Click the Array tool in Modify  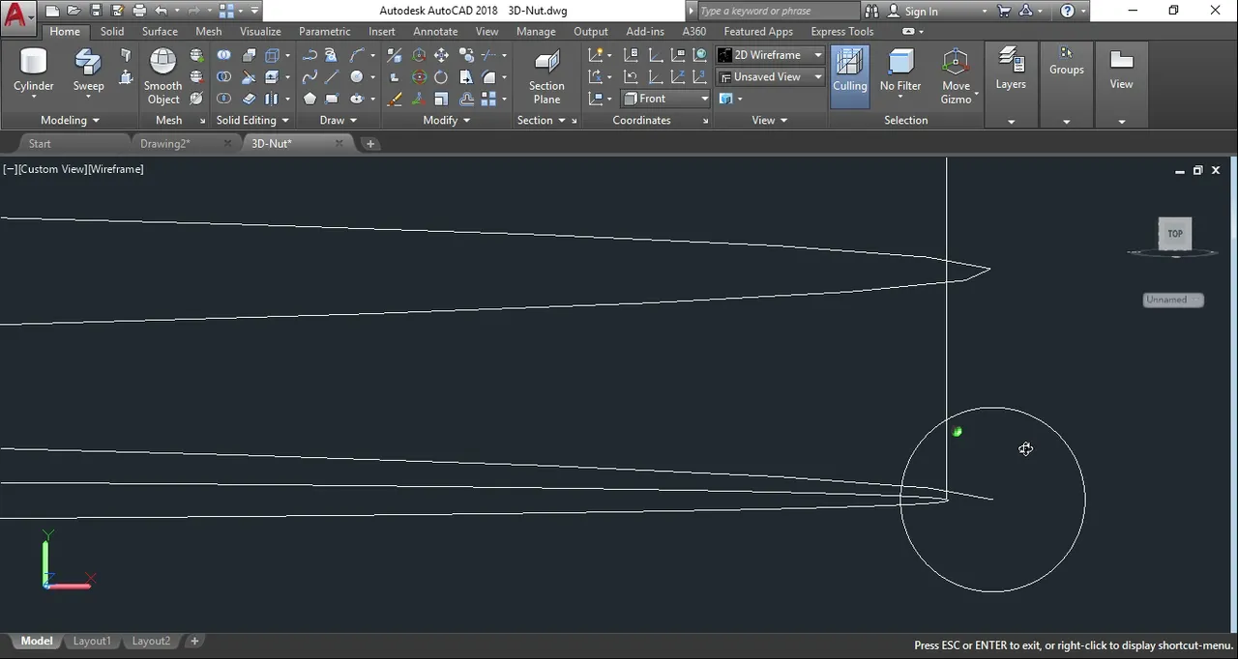pos(486,99)
